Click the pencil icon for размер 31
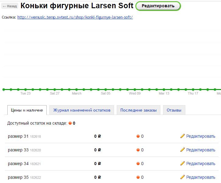The image size is (221, 183). [x=183, y=136]
